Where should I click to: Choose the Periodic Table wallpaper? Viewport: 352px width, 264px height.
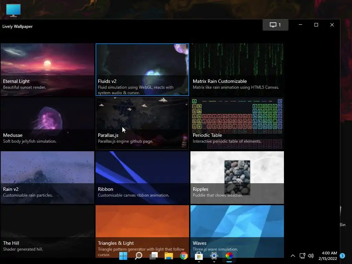[237, 123]
